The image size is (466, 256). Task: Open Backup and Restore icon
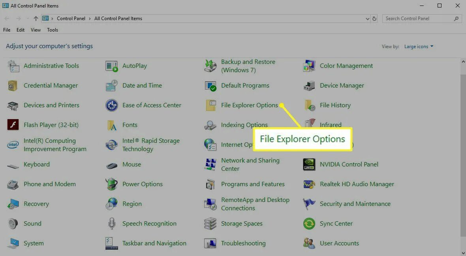pos(210,66)
